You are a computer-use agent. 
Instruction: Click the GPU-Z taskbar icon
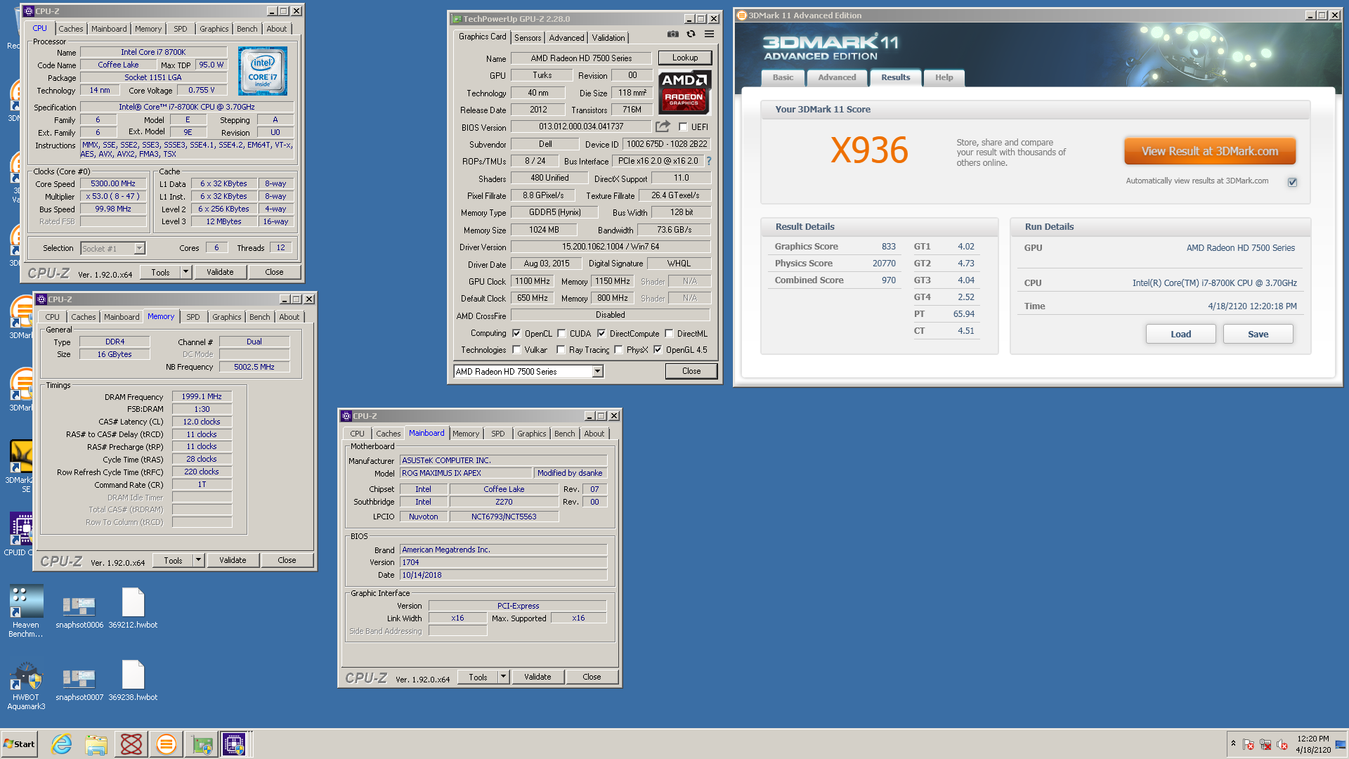202,744
